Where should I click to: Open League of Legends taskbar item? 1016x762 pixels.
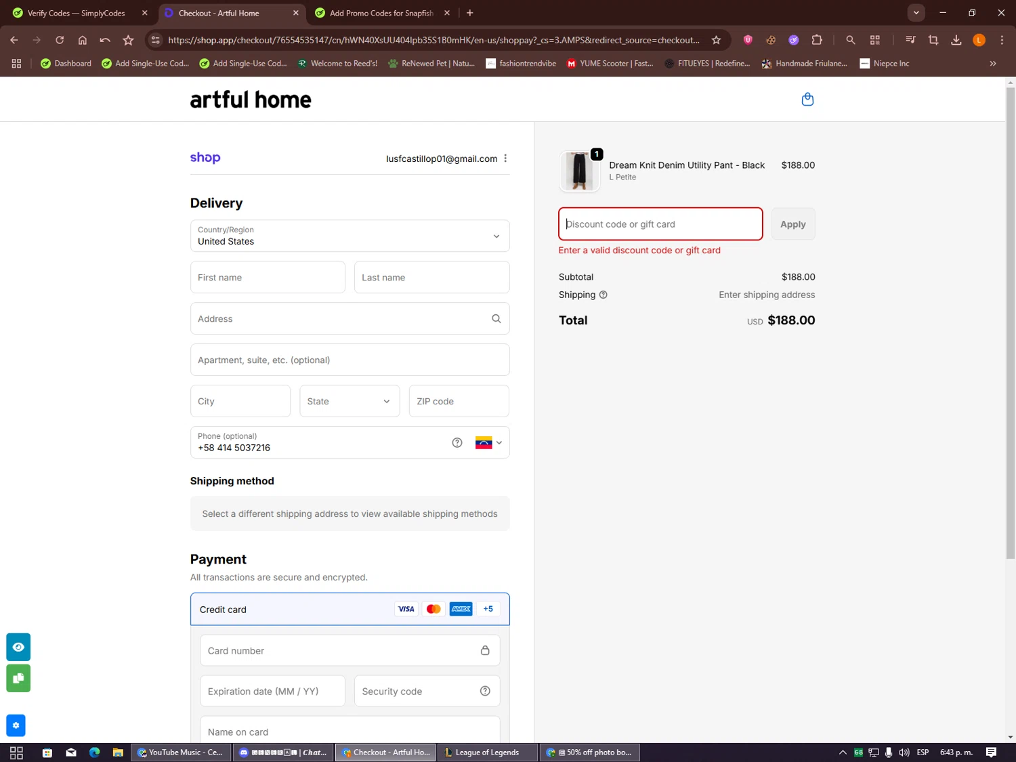point(488,753)
